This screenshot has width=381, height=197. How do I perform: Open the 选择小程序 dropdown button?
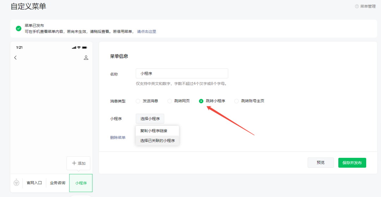click(x=150, y=119)
